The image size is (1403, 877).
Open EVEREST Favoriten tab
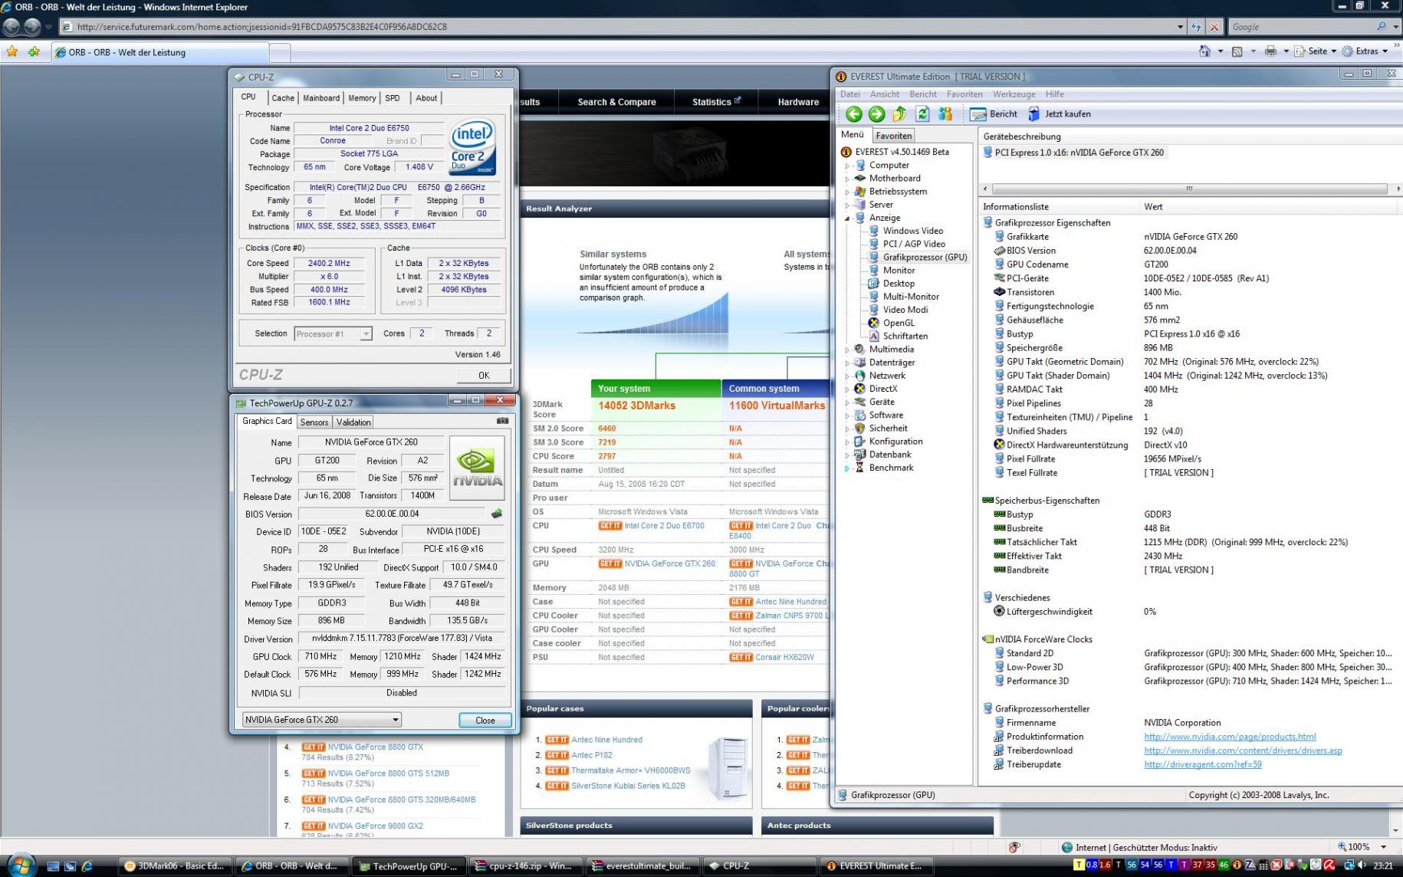(893, 136)
